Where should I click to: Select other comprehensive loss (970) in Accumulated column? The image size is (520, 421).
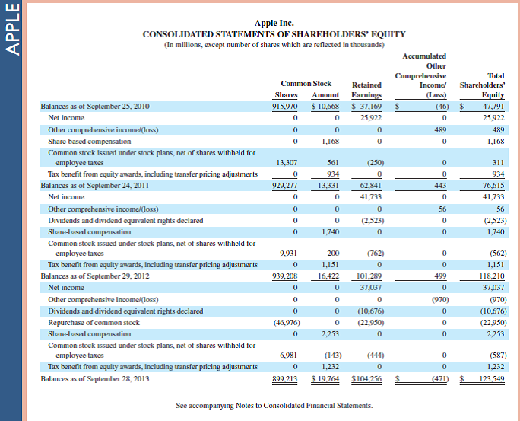tap(440, 300)
